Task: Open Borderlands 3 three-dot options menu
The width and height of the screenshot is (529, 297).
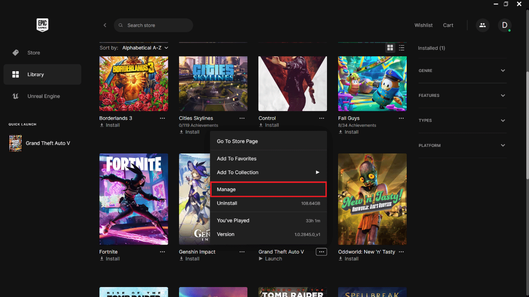Action: 163,118
